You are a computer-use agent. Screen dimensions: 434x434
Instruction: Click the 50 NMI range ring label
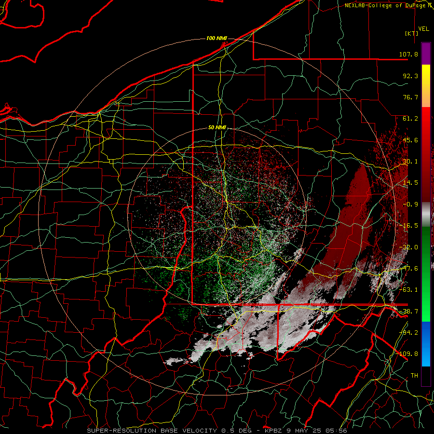pos(217,127)
